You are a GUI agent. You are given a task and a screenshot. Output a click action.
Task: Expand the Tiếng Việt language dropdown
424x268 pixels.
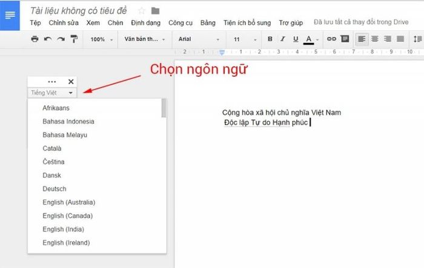pyautogui.click(x=52, y=93)
